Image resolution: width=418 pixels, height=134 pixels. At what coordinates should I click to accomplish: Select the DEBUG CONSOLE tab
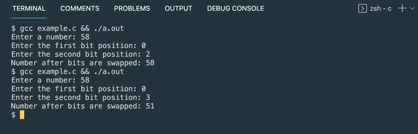[x=236, y=8]
